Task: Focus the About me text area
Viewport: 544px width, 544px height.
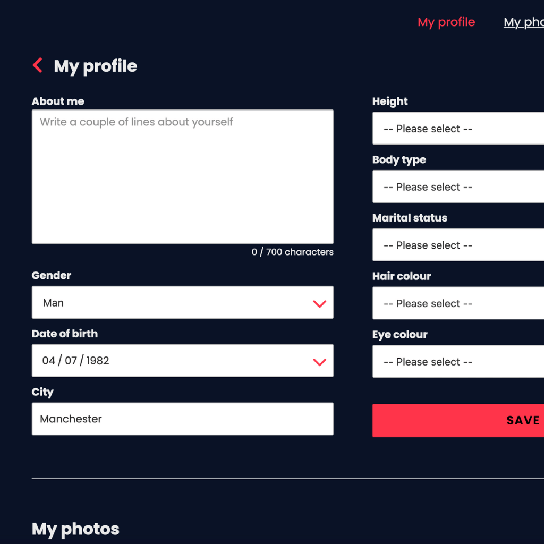Action: point(182,177)
